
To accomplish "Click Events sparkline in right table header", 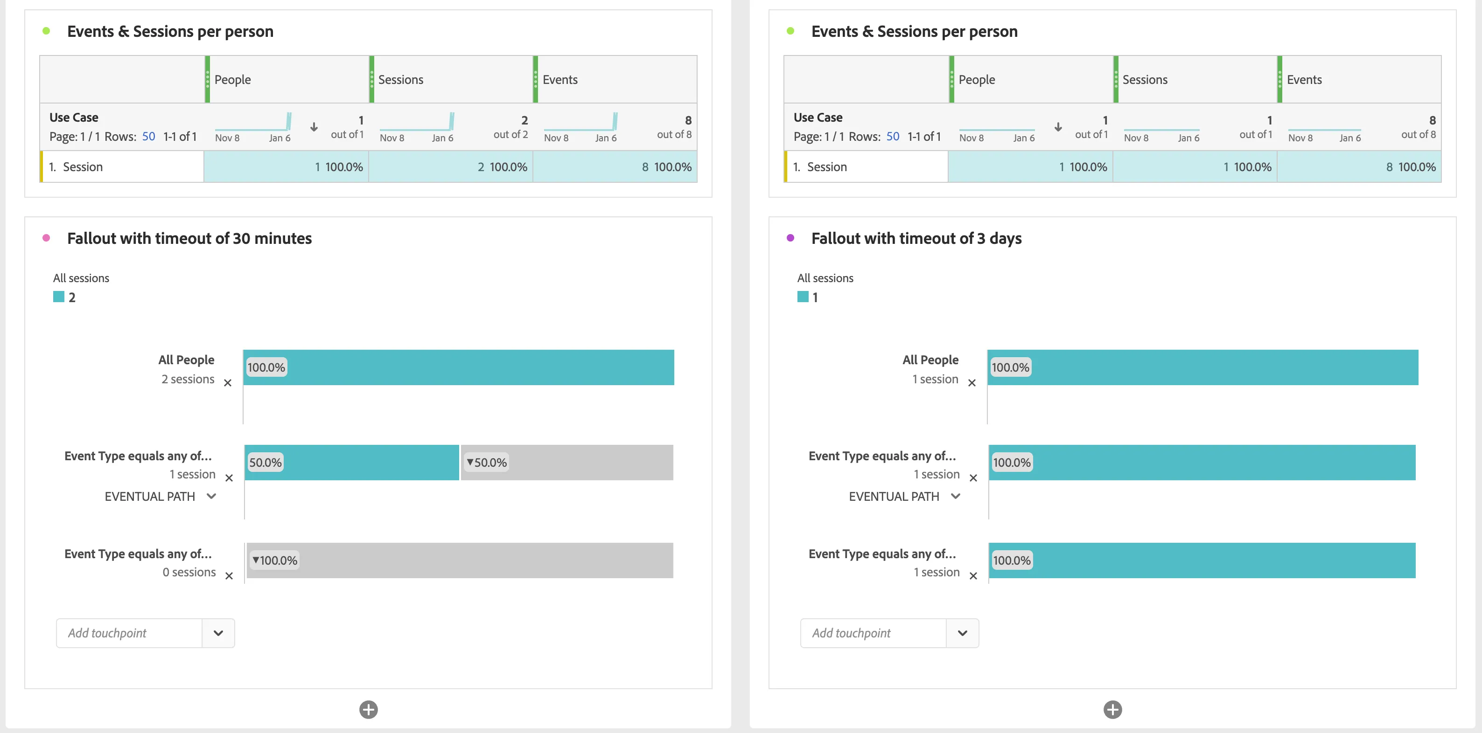I will click(x=1324, y=129).
